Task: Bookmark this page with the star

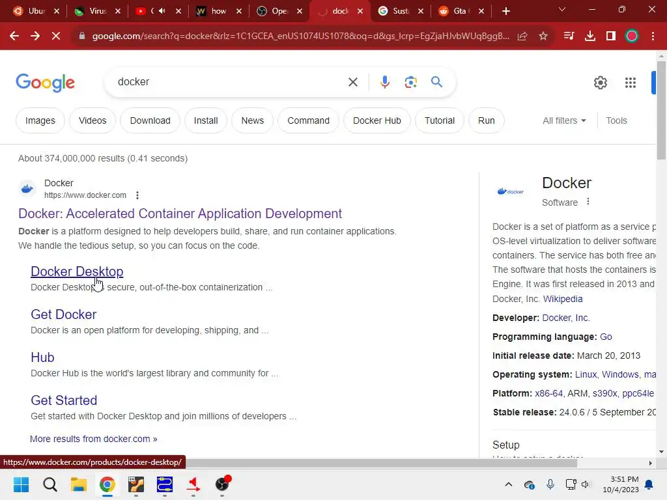Action: 543,36
